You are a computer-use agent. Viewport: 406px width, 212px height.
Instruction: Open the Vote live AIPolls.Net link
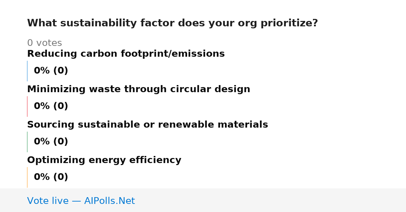(81, 201)
